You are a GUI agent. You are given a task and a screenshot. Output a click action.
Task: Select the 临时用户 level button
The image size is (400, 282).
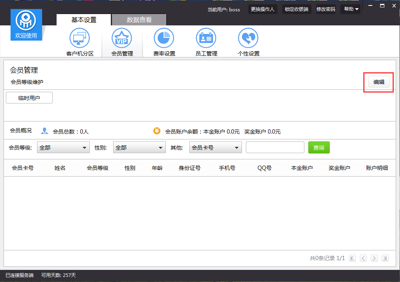point(29,98)
